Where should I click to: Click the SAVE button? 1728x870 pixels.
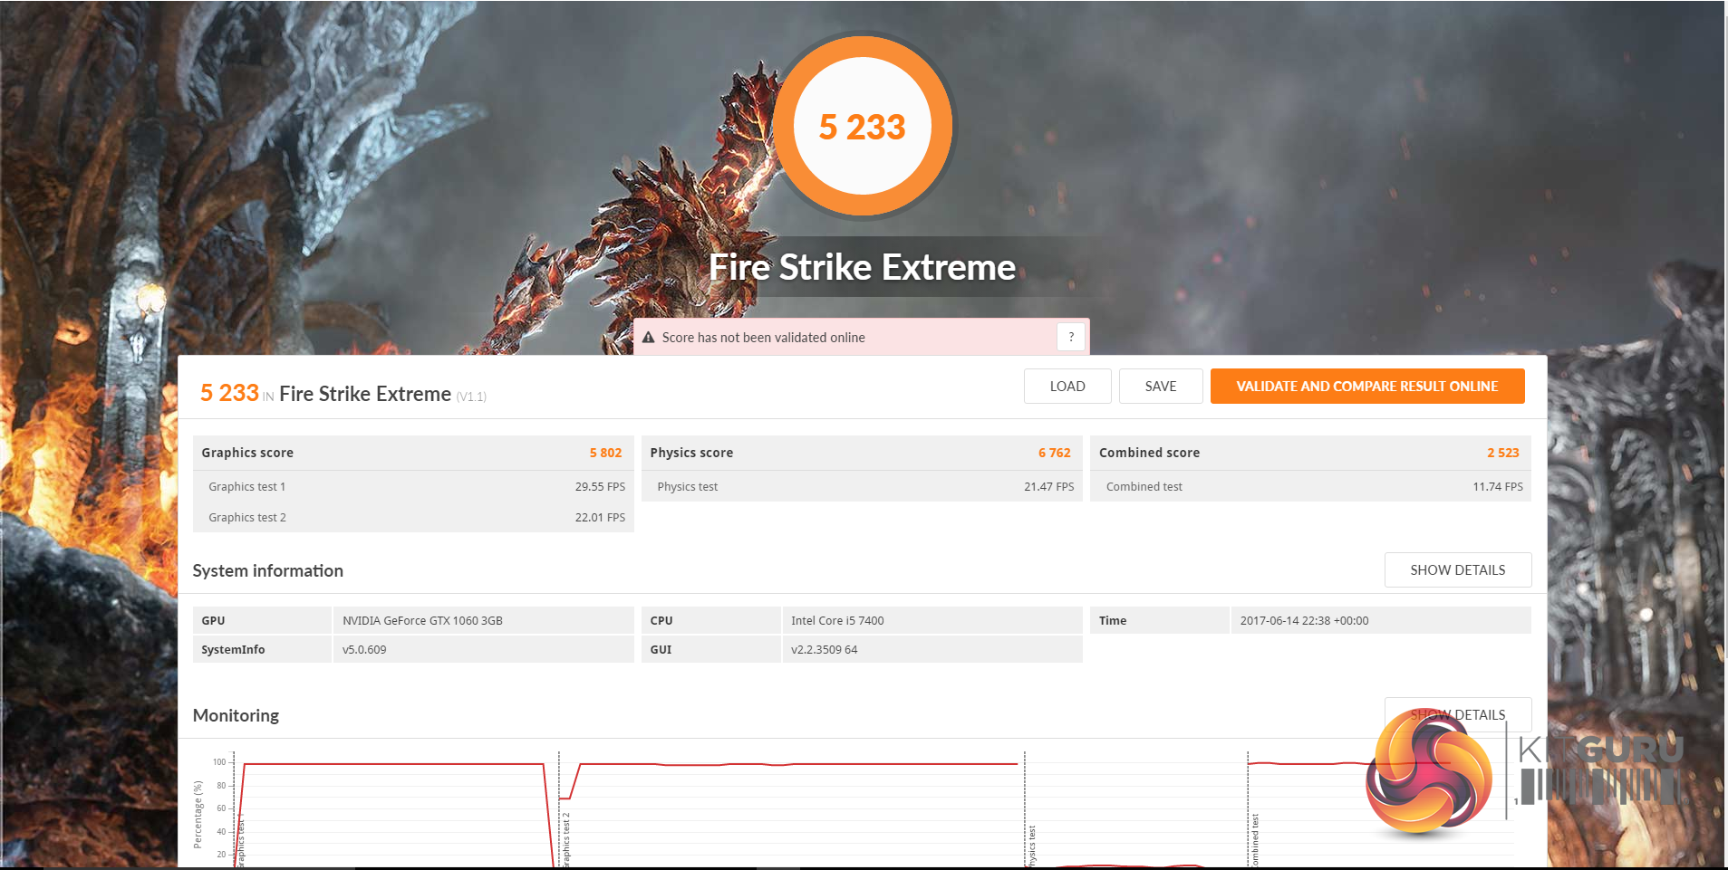1161,386
